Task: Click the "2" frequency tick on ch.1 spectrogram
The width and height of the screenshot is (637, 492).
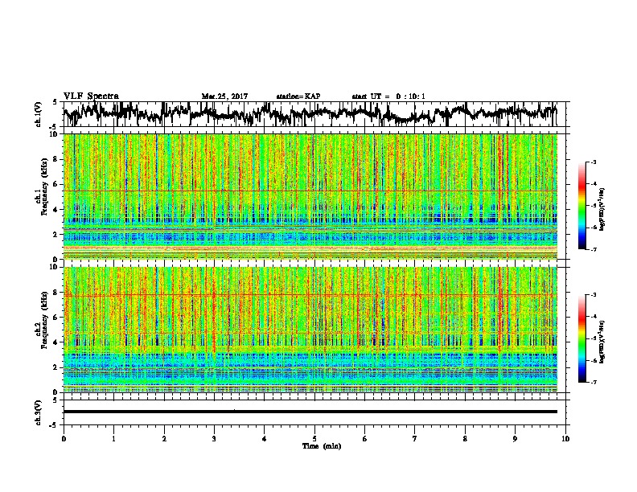Action: coord(57,234)
